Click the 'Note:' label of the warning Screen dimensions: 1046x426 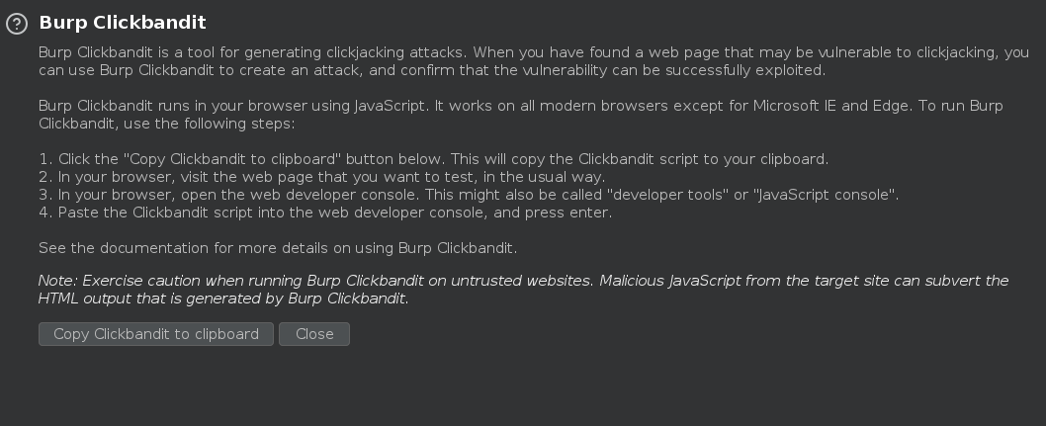click(58, 281)
